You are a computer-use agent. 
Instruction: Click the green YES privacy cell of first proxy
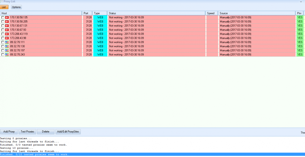tap(300, 17)
